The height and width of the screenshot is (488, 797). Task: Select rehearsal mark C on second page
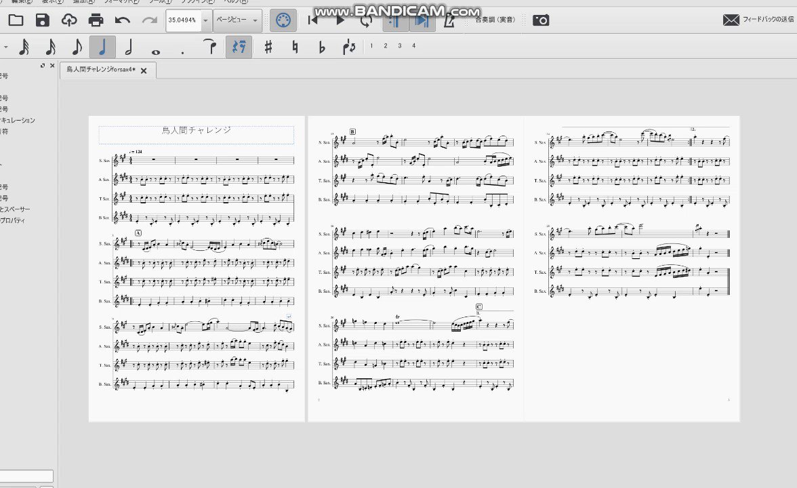coord(478,306)
